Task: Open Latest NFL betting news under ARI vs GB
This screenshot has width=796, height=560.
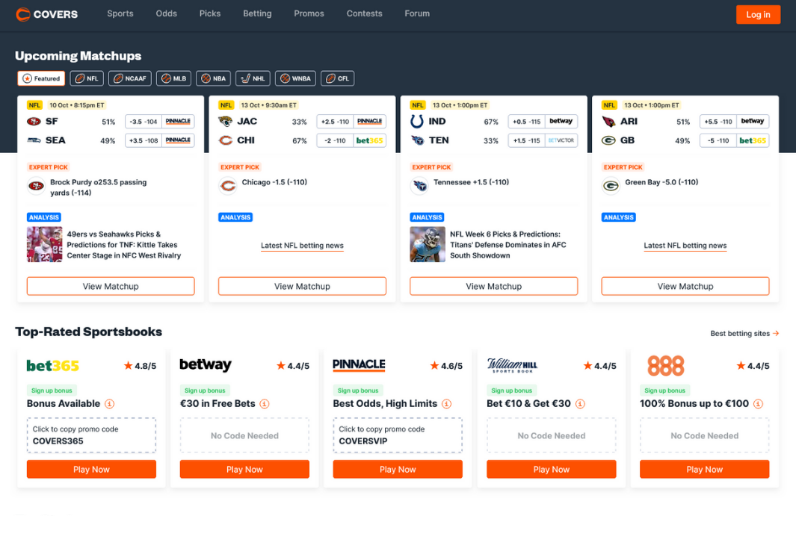Action: (685, 246)
